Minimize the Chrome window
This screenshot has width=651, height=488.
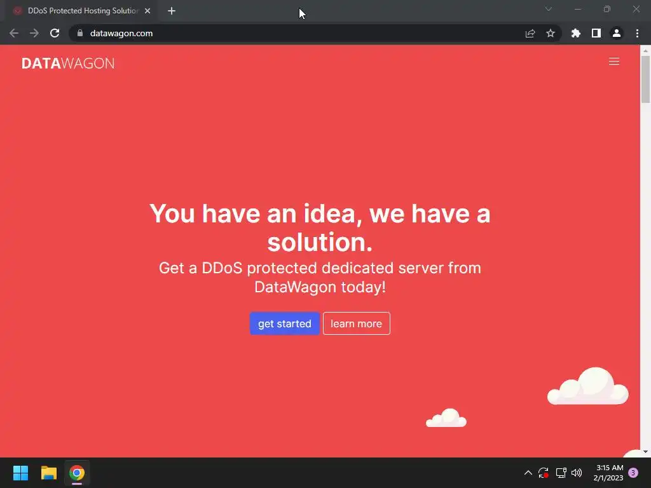pyautogui.click(x=577, y=9)
